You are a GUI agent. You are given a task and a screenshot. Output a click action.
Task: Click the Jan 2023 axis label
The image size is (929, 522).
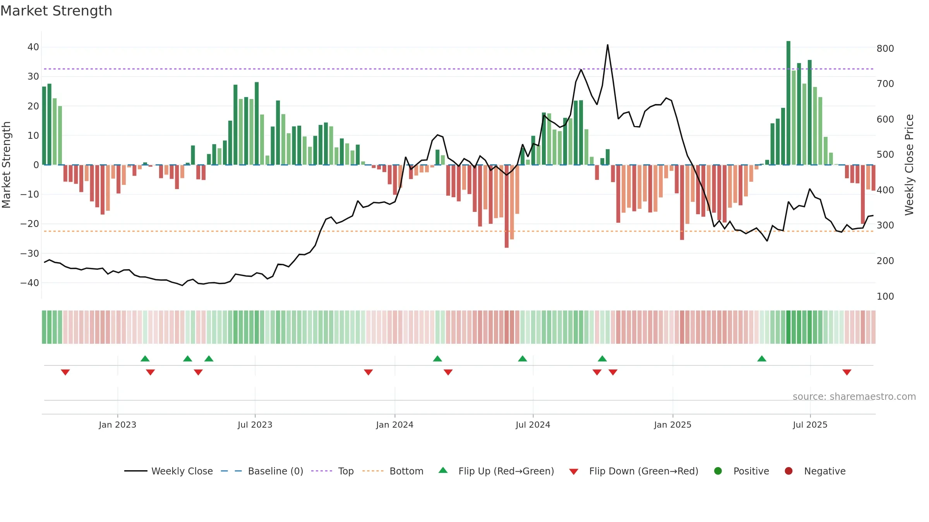118,425
